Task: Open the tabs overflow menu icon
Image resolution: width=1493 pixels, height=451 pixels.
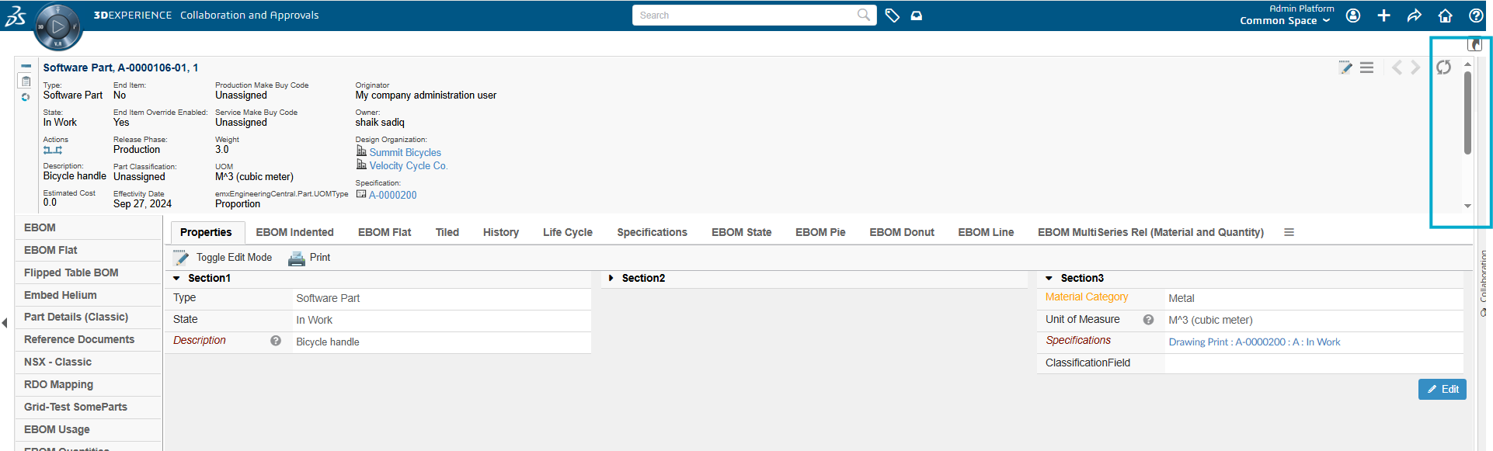Action: [1289, 232]
